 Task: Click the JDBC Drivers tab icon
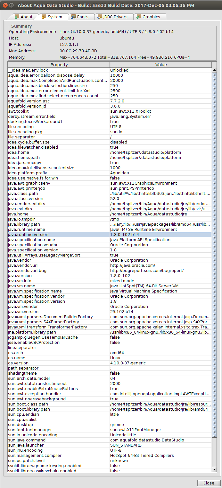(x=99, y=17)
